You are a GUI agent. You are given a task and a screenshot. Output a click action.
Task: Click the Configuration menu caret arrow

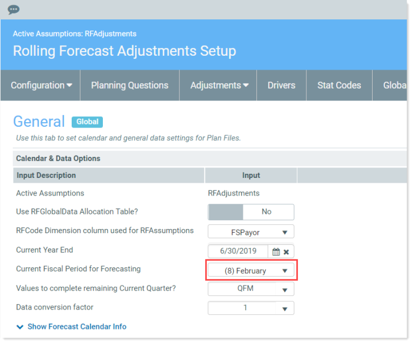(69, 85)
